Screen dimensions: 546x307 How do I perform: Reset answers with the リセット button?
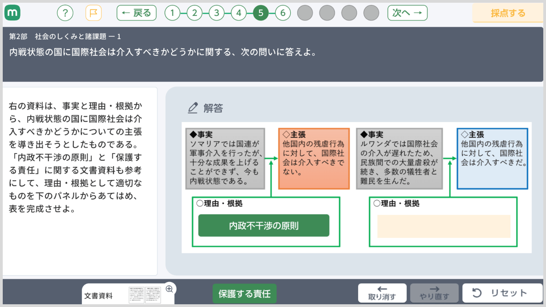pyautogui.click(x=503, y=293)
